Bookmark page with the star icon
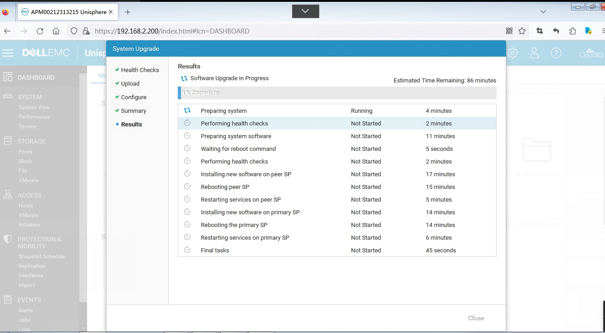The image size is (605, 333). point(522,31)
